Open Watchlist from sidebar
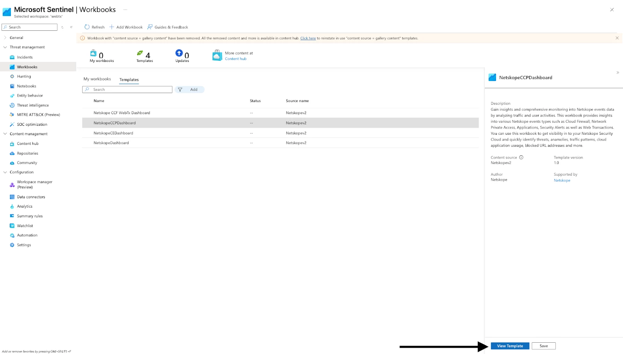 [x=25, y=226]
